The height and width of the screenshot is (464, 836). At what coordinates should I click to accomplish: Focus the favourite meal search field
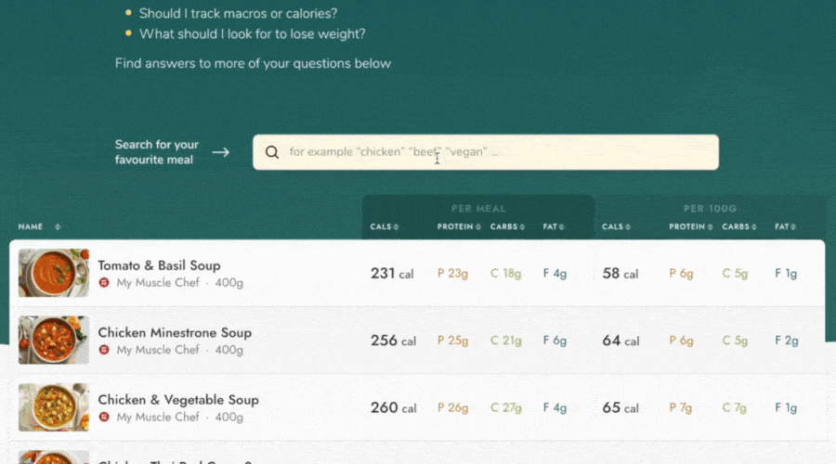(x=486, y=152)
